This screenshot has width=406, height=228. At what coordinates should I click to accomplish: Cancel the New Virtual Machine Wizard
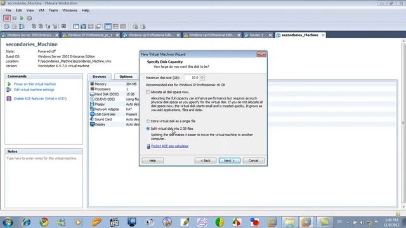pos(254,160)
